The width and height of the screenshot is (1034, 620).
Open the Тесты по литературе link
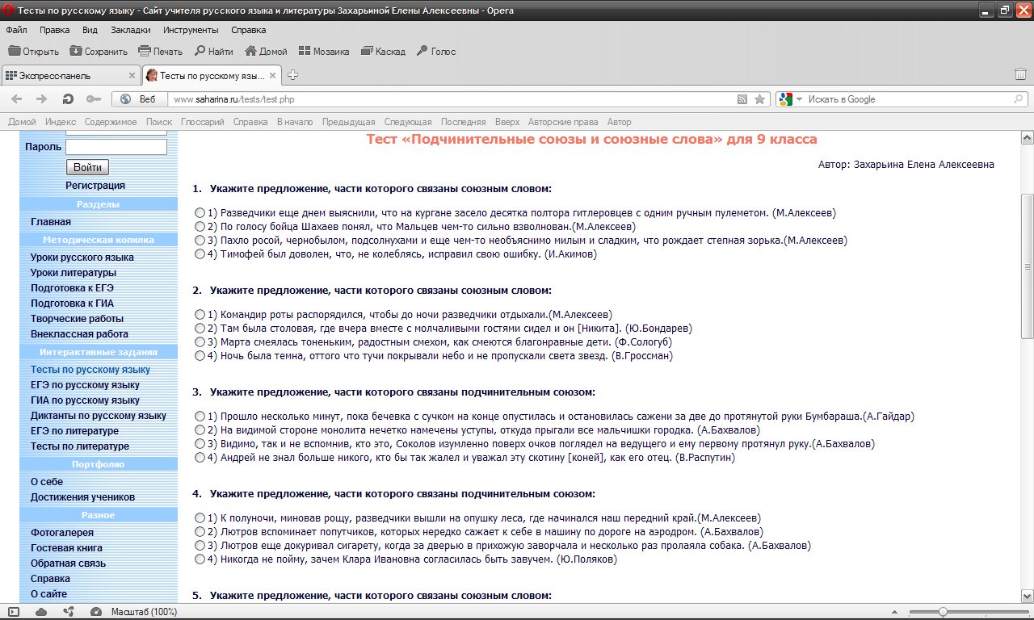click(x=80, y=446)
